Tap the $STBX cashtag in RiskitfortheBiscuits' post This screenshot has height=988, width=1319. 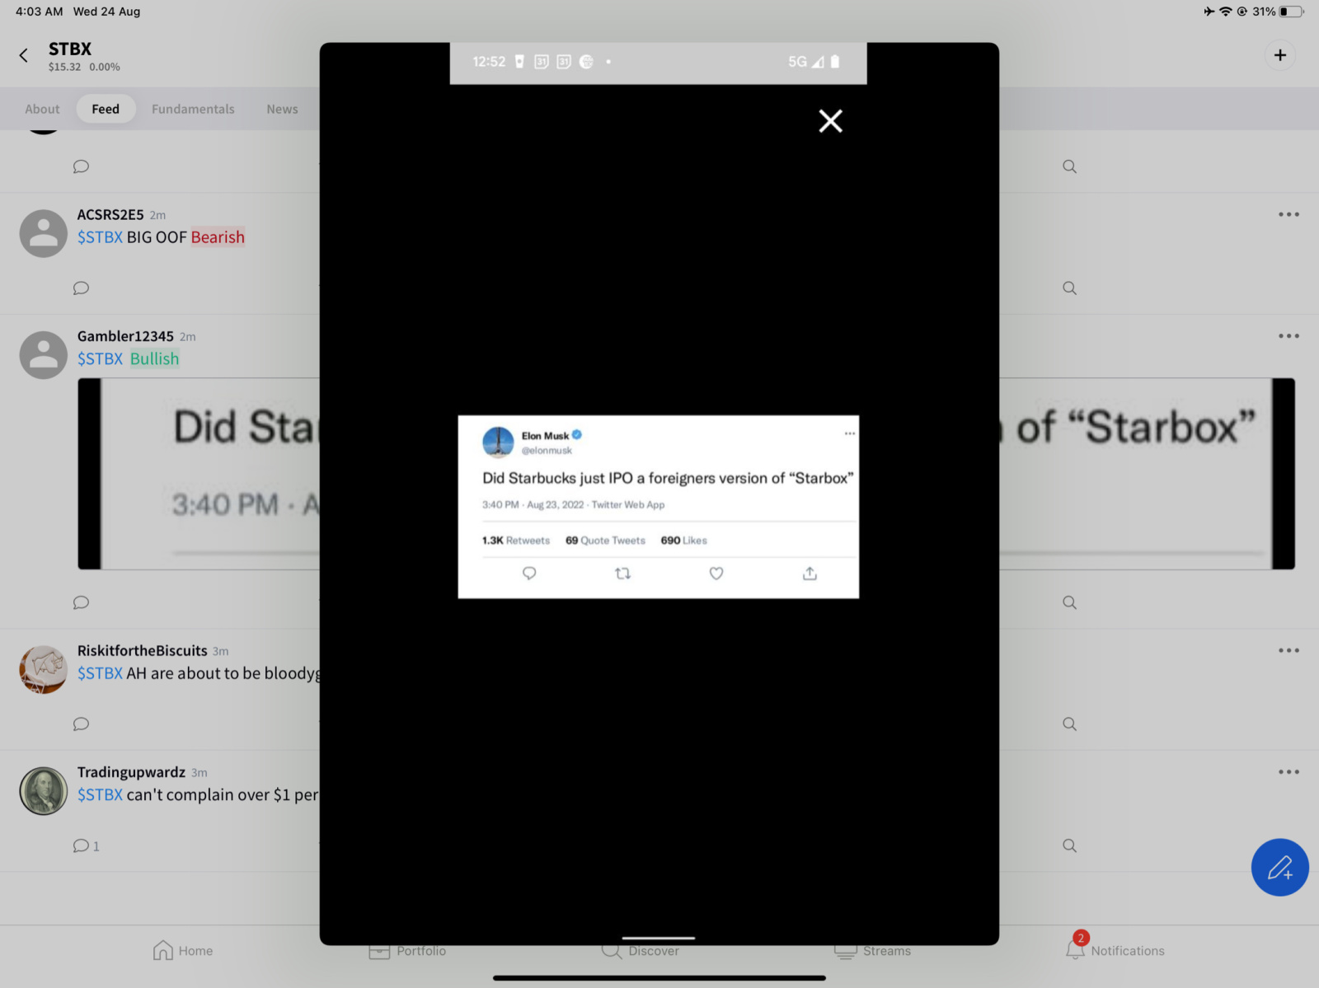100,673
